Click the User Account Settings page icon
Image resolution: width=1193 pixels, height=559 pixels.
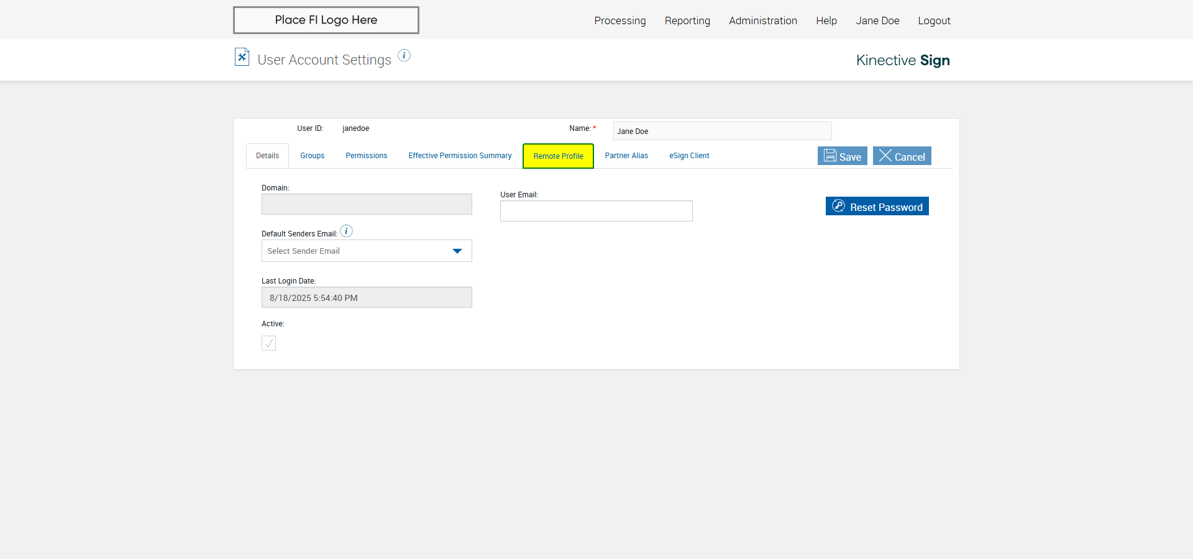[x=242, y=58]
